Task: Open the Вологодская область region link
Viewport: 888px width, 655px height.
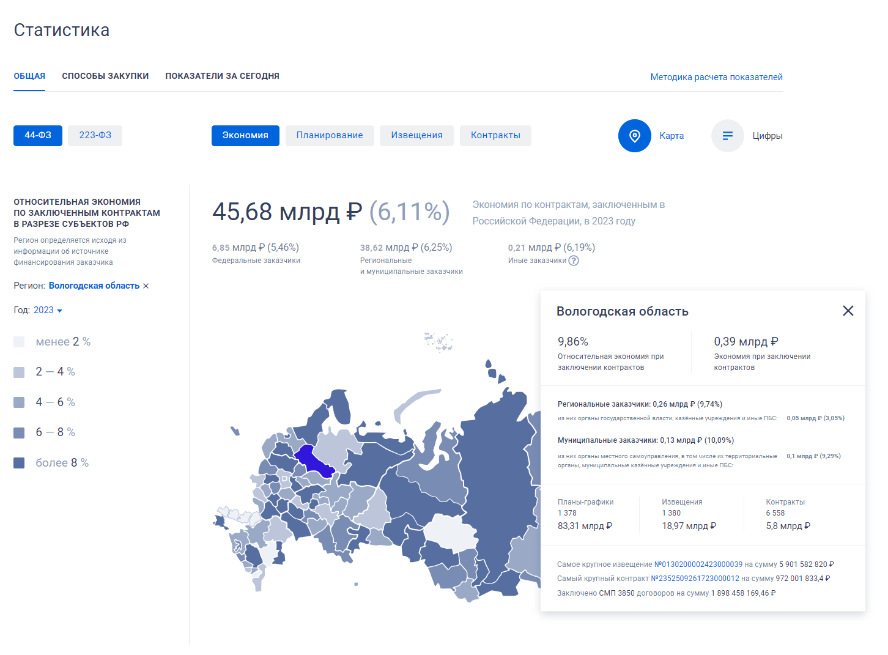Action: tap(94, 286)
